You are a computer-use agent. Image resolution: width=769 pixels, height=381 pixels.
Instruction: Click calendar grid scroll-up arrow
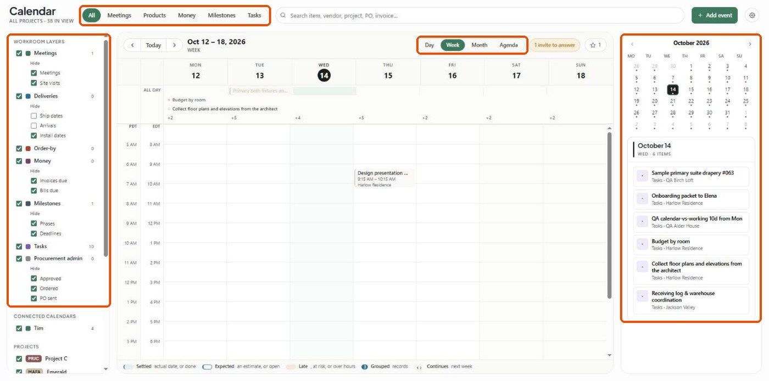[x=609, y=128]
